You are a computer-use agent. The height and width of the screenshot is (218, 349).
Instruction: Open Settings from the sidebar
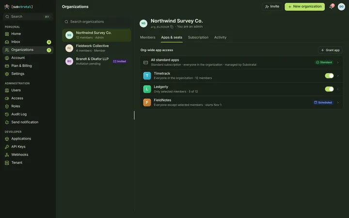(28, 74)
